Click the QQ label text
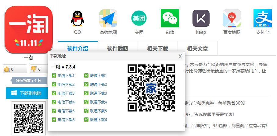 point(77,33)
